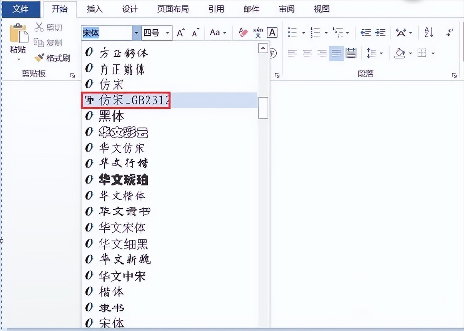This screenshot has width=464, height=331.
Task: Open the font name dropdown arrow
Action: 136,33
